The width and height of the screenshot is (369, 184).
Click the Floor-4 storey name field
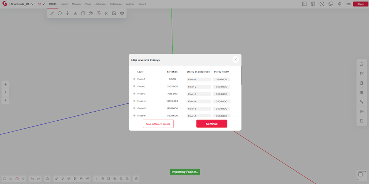point(199,101)
